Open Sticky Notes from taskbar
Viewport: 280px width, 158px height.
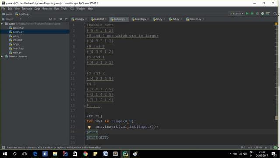tap(95, 154)
